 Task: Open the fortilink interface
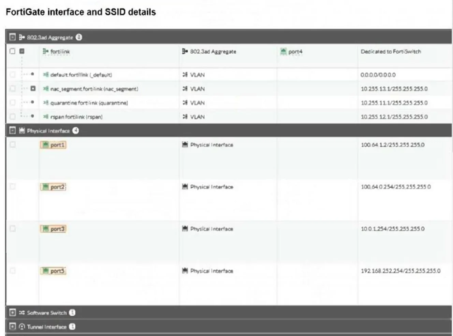[x=60, y=51]
